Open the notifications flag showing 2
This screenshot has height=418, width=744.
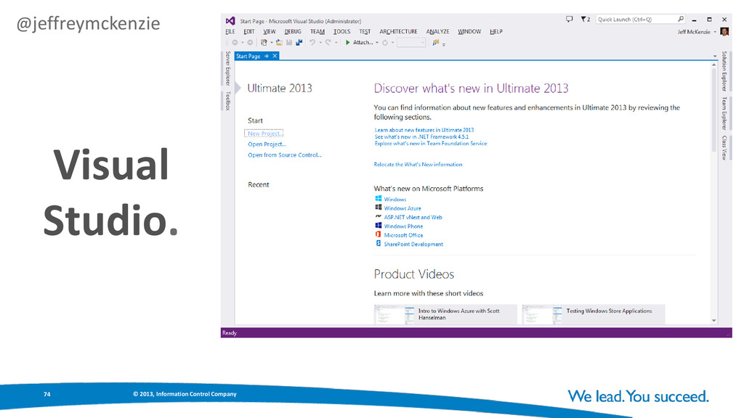585,20
